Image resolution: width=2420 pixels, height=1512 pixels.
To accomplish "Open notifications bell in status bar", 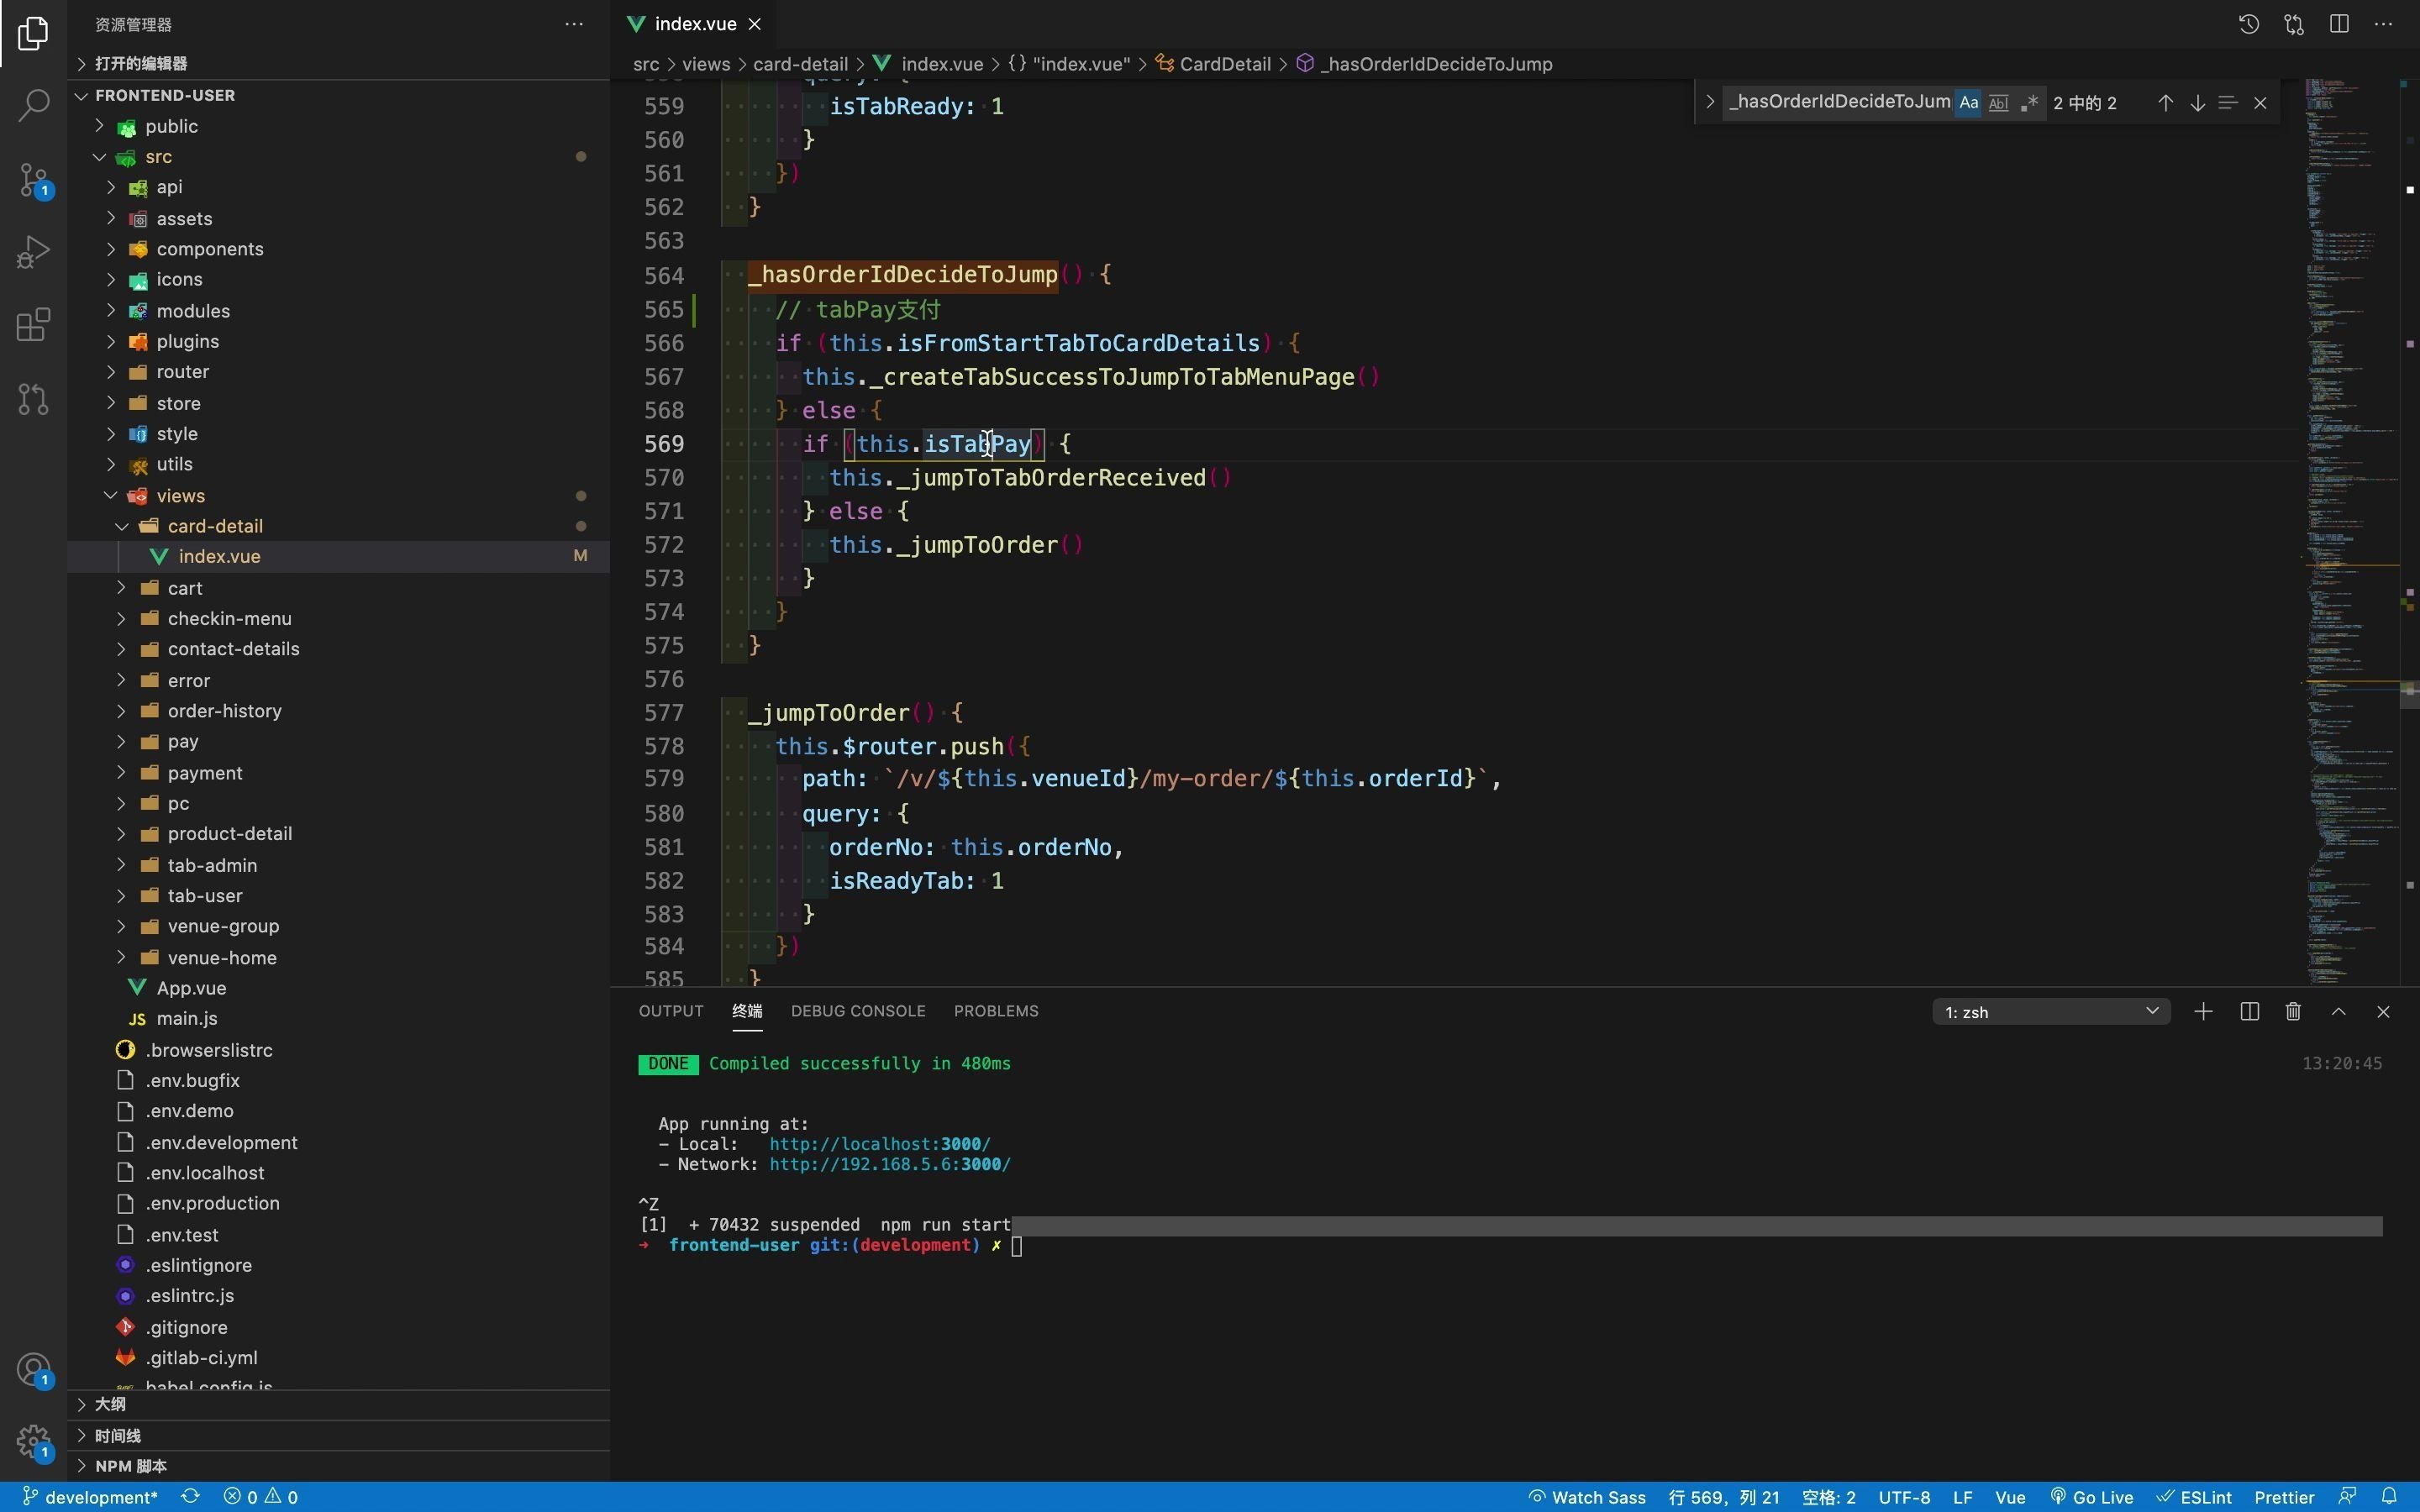I will click(x=2389, y=1497).
